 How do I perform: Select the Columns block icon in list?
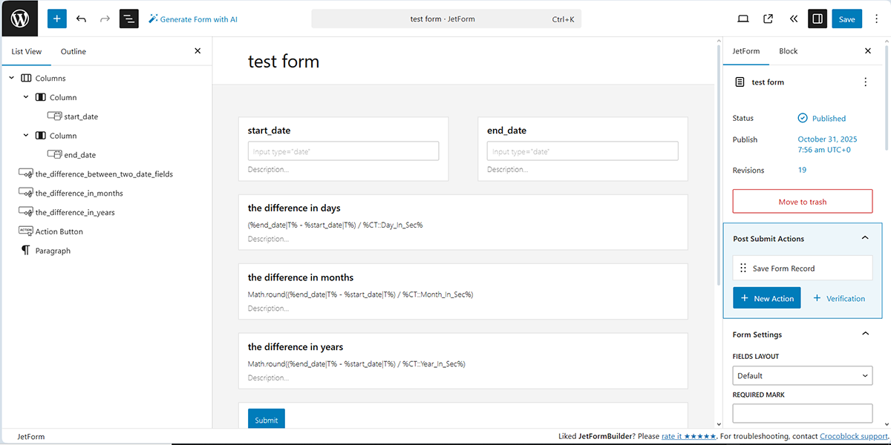point(26,78)
